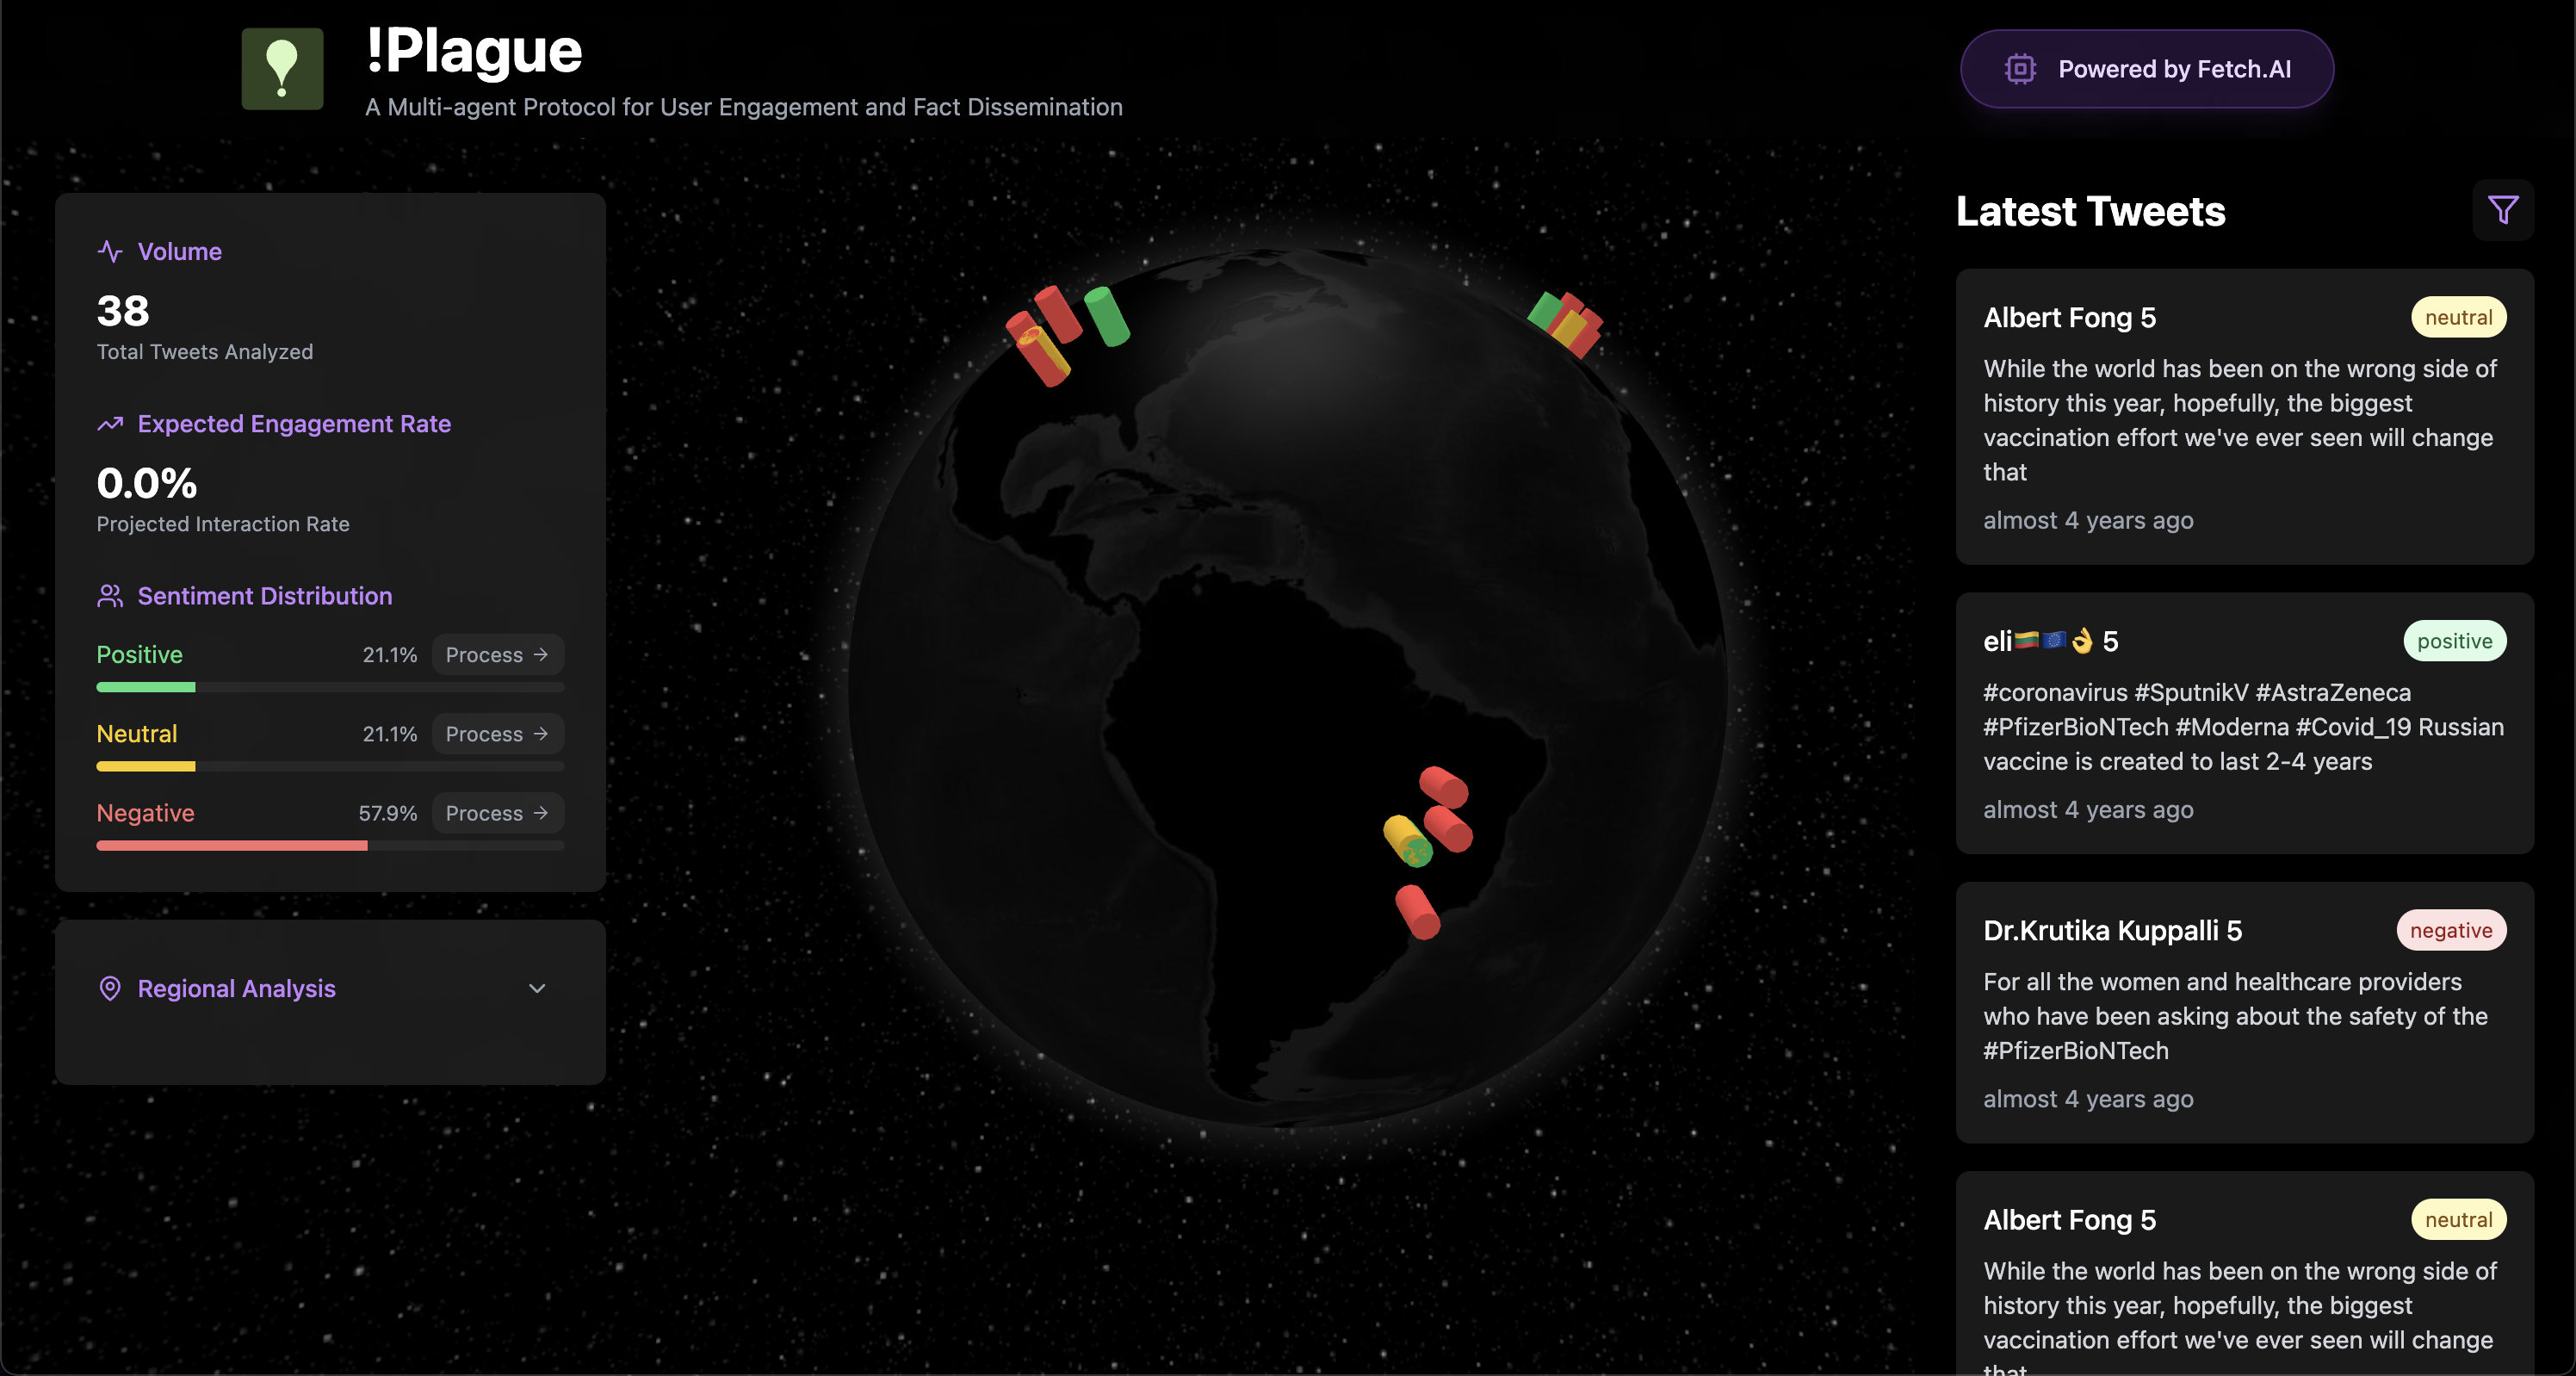Click the chip icon in the Fetch.AI badge
2576x1376 pixels.
(2020, 69)
